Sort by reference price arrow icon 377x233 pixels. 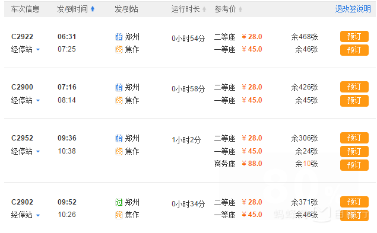(x=240, y=9)
